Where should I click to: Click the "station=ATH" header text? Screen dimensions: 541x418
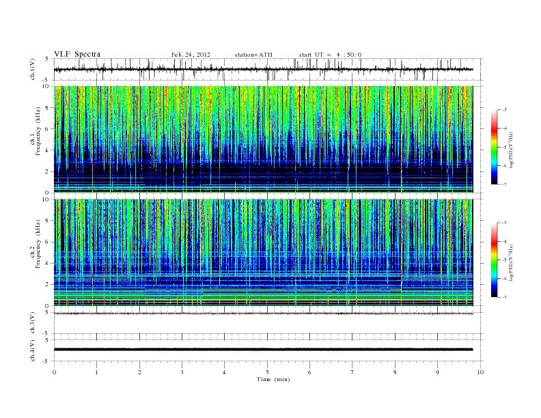point(253,55)
